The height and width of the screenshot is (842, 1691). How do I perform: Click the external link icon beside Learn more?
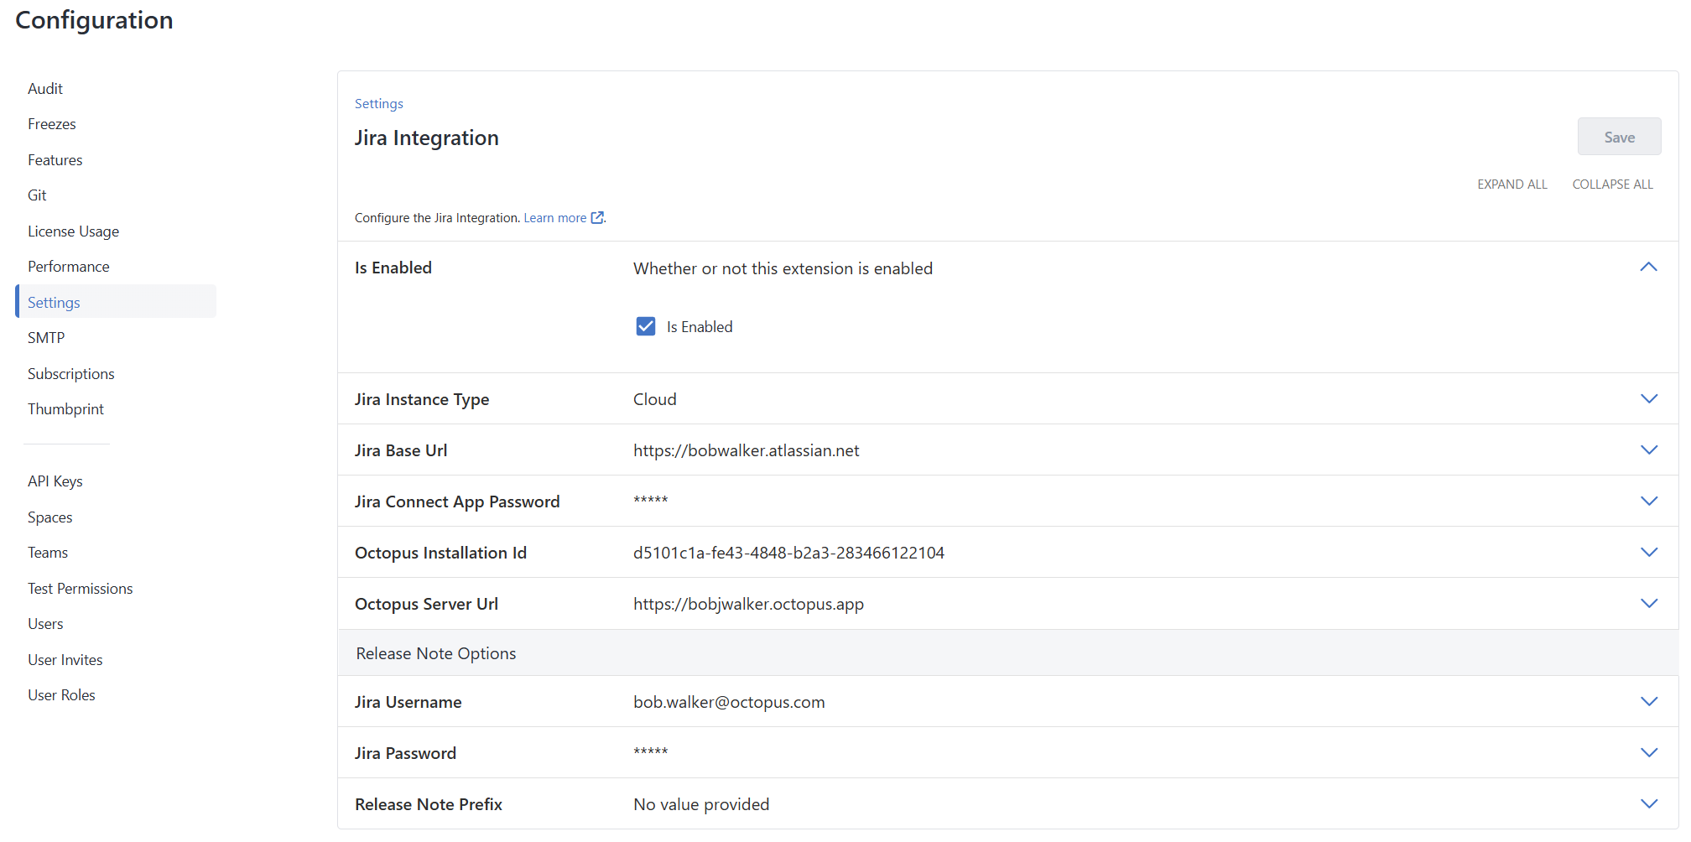[597, 217]
